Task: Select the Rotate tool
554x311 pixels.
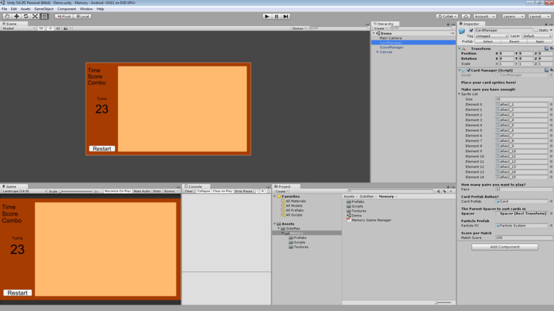Action: pyautogui.click(x=26, y=16)
